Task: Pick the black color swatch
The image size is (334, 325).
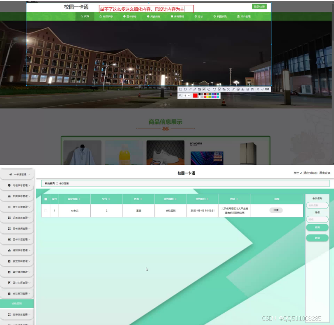Action: click(199, 95)
